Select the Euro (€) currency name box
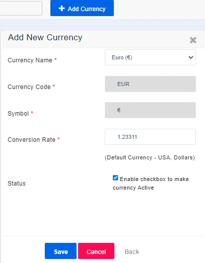 tap(150, 57)
